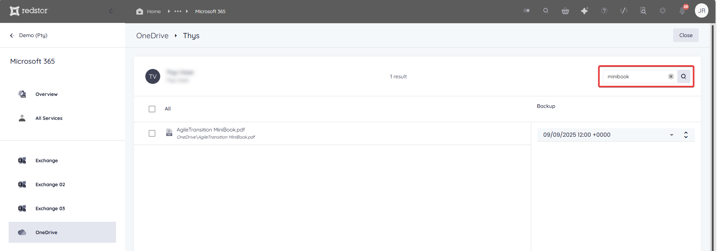Open settings gear icon

663,10
